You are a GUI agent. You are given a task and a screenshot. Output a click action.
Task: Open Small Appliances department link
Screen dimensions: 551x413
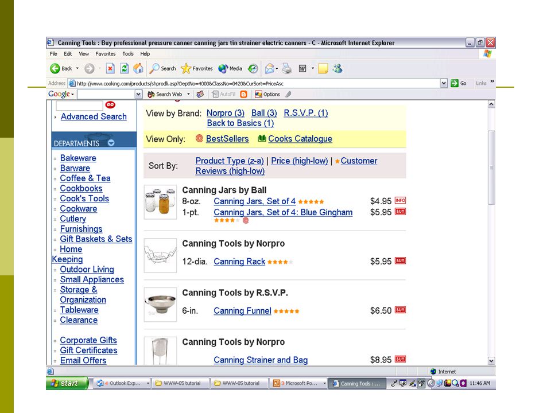click(92, 279)
